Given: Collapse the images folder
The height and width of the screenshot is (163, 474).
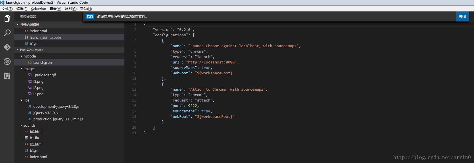Looking at the screenshot, I should coord(21,69).
